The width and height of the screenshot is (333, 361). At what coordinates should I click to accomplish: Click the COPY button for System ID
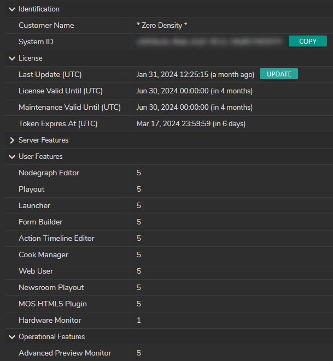coord(307,42)
